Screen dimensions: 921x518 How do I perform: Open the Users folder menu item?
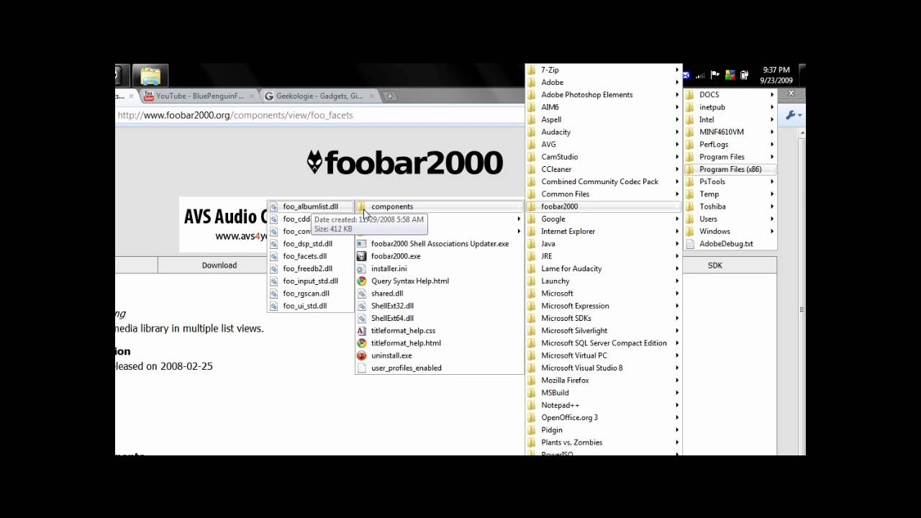[x=730, y=219]
